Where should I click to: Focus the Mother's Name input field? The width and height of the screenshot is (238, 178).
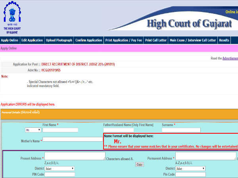pos(73,139)
